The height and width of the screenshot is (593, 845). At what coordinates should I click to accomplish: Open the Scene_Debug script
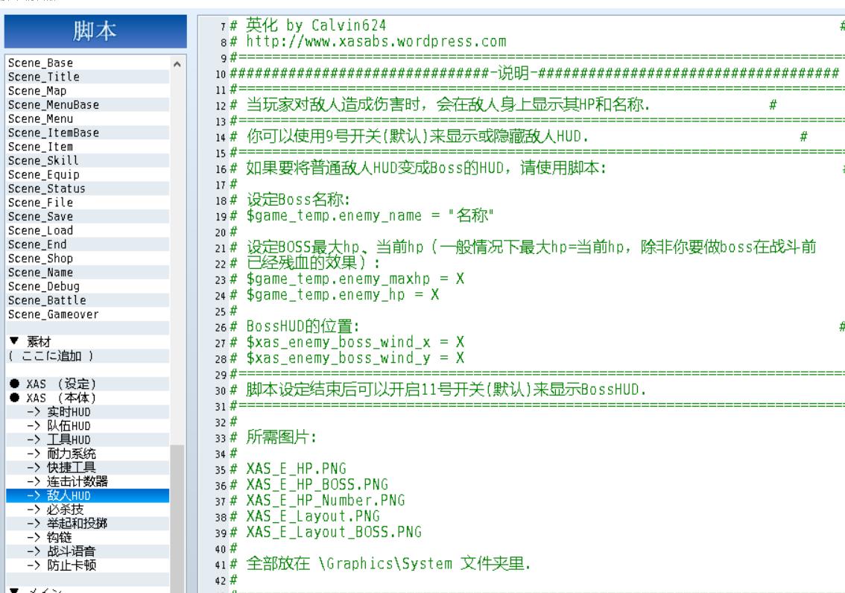tap(87, 287)
